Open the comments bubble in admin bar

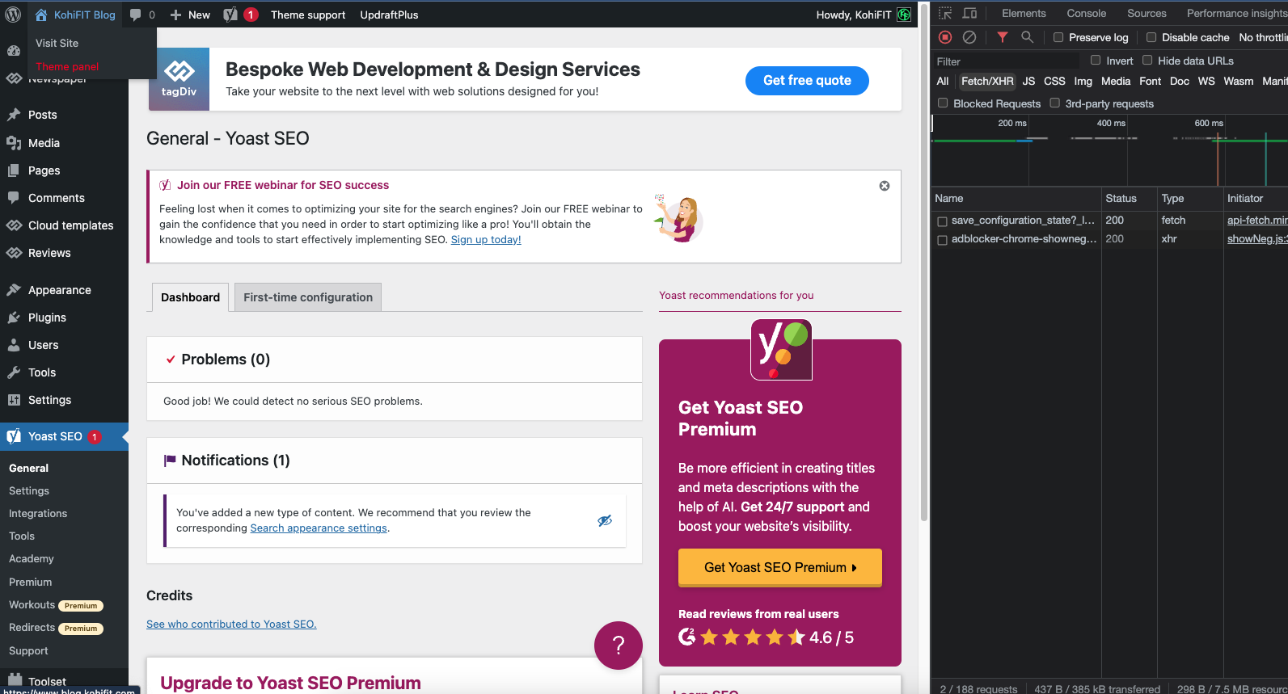(142, 15)
